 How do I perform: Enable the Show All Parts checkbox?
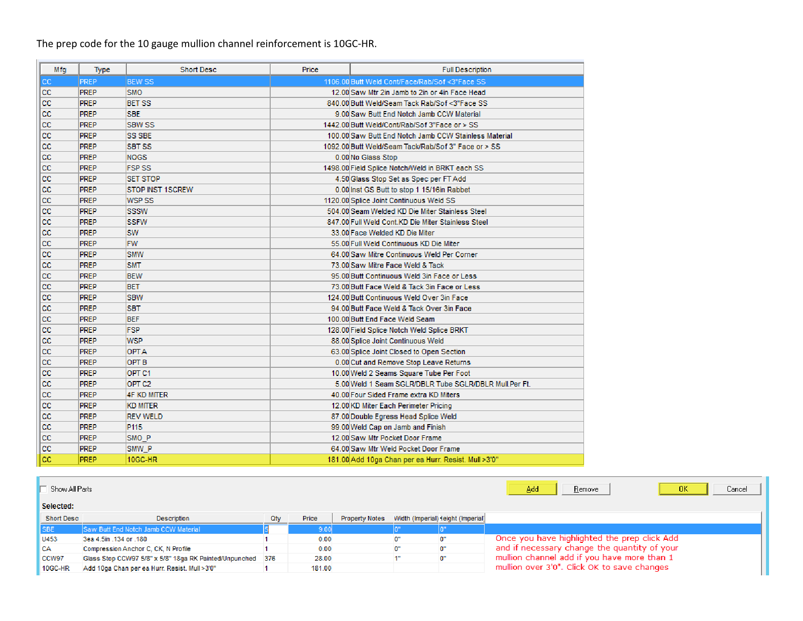(x=44, y=489)
